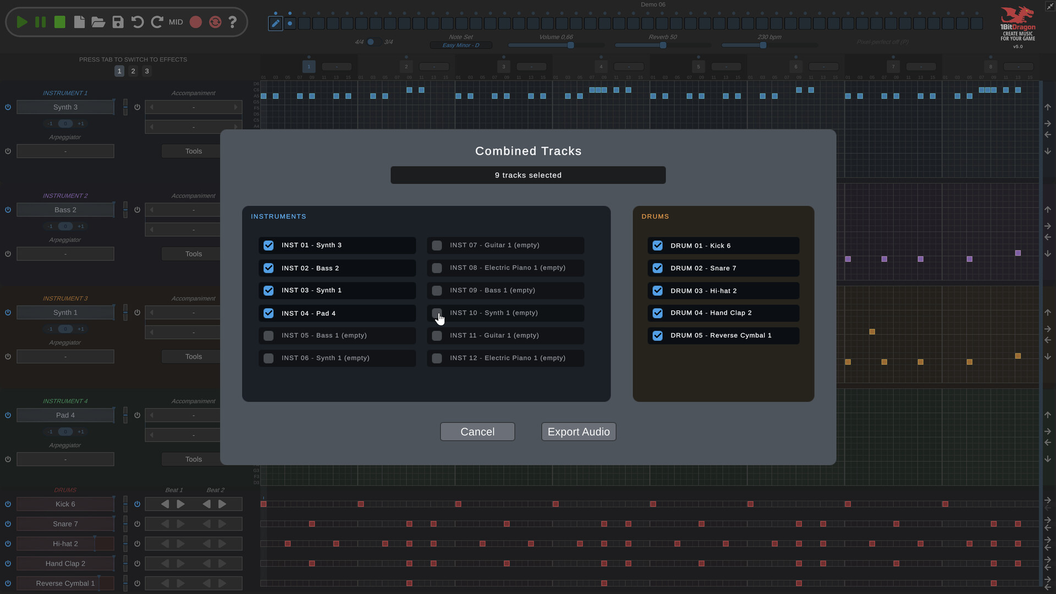Click the Undo arrow icon
Screen dimensions: 1056x594
tap(137, 22)
